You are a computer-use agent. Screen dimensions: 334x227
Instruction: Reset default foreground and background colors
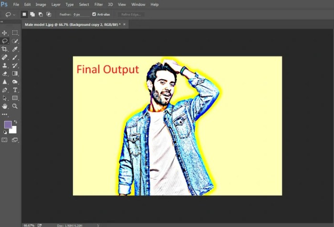pos(5,132)
